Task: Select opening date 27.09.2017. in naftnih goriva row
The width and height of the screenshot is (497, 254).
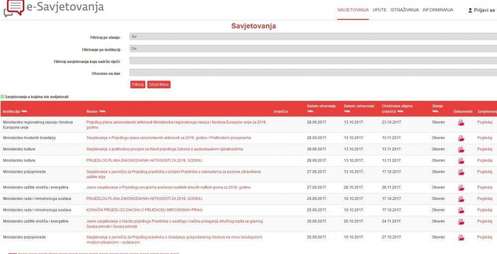Action: coord(317,187)
